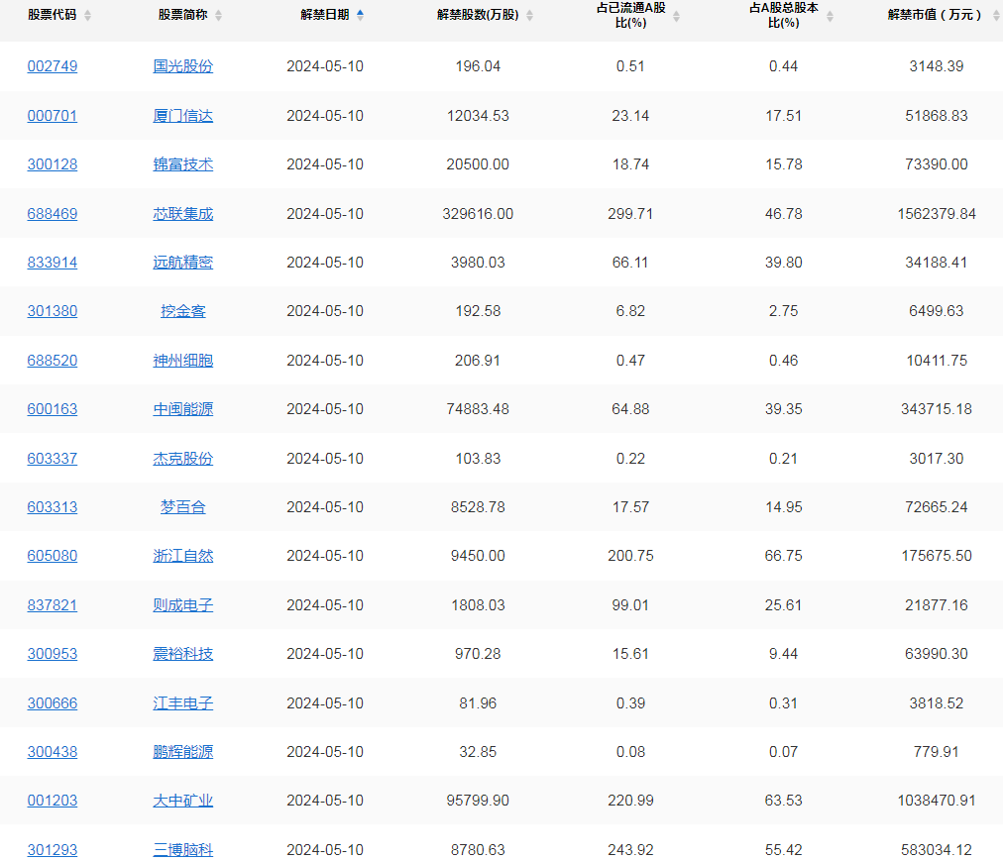Open stock code link 837821
The image size is (1003, 861).
pos(53,605)
